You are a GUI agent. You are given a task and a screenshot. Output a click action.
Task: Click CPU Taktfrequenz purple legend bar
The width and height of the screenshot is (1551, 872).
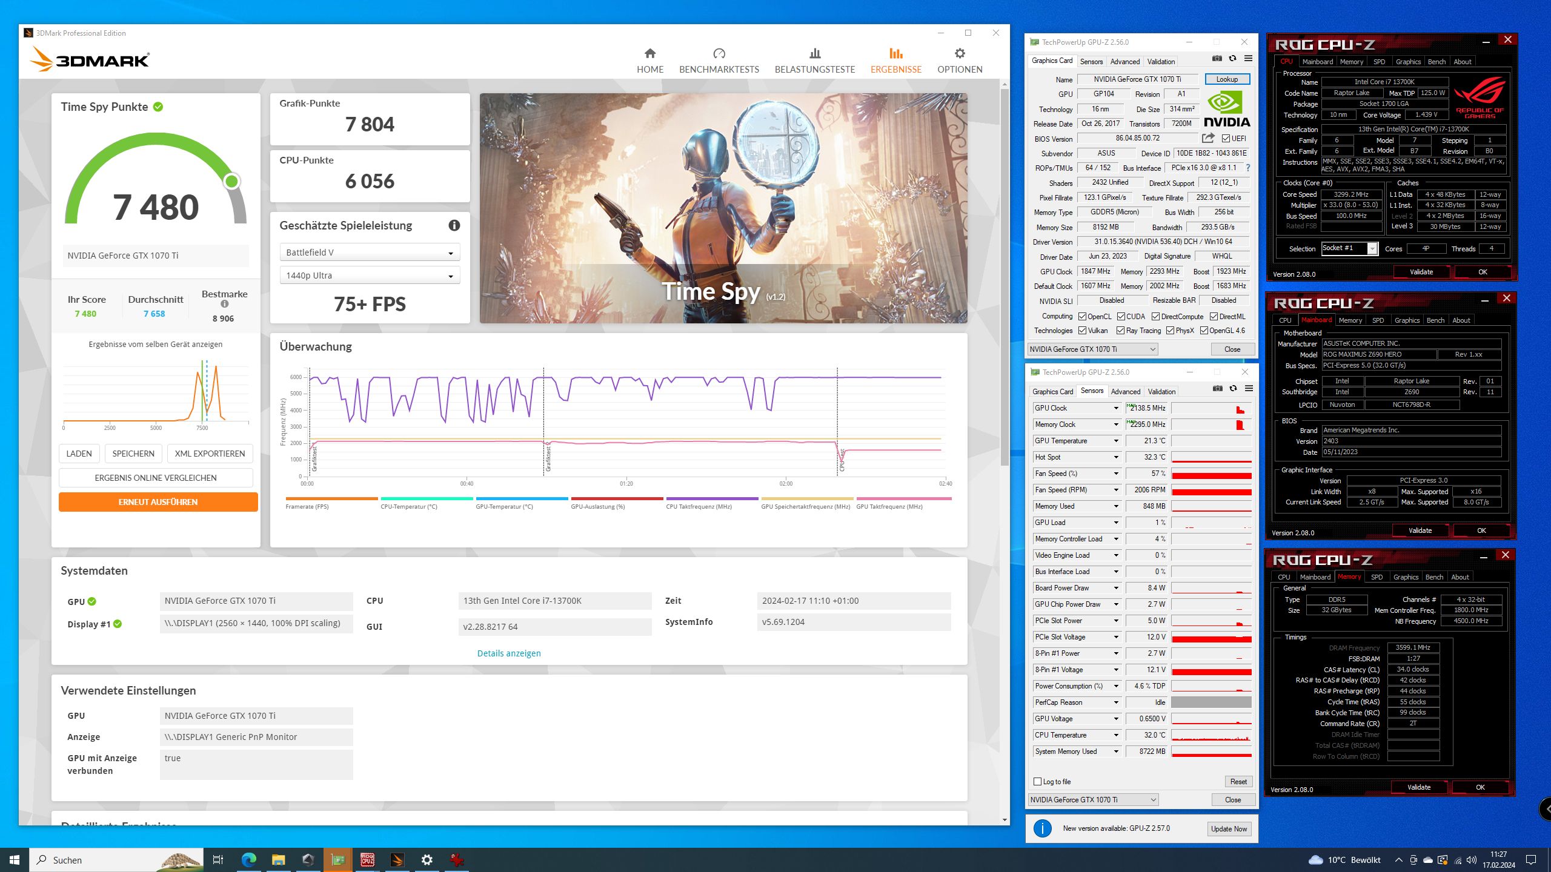pyautogui.click(x=712, y=499)
